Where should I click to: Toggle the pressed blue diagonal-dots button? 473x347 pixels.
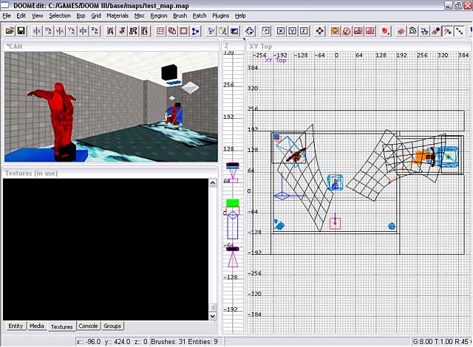coord(459,31)
